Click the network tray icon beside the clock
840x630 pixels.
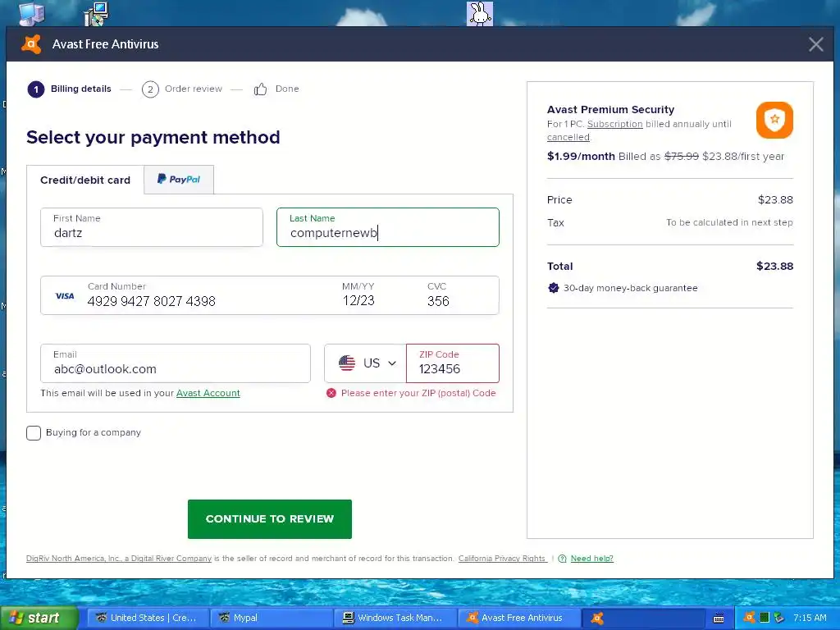pyautogui.click(x=779, y=618)
